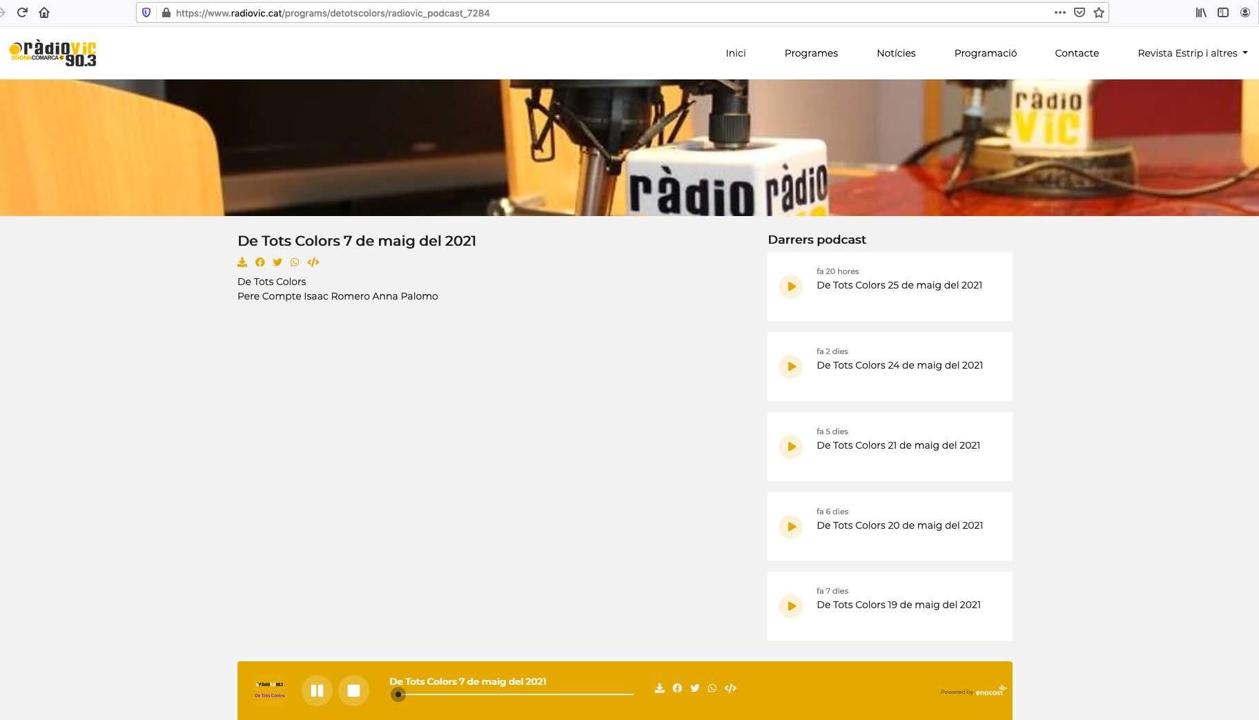Share episode on Facebook under the title
1259x720 pixels.
[x=260, y=262]
